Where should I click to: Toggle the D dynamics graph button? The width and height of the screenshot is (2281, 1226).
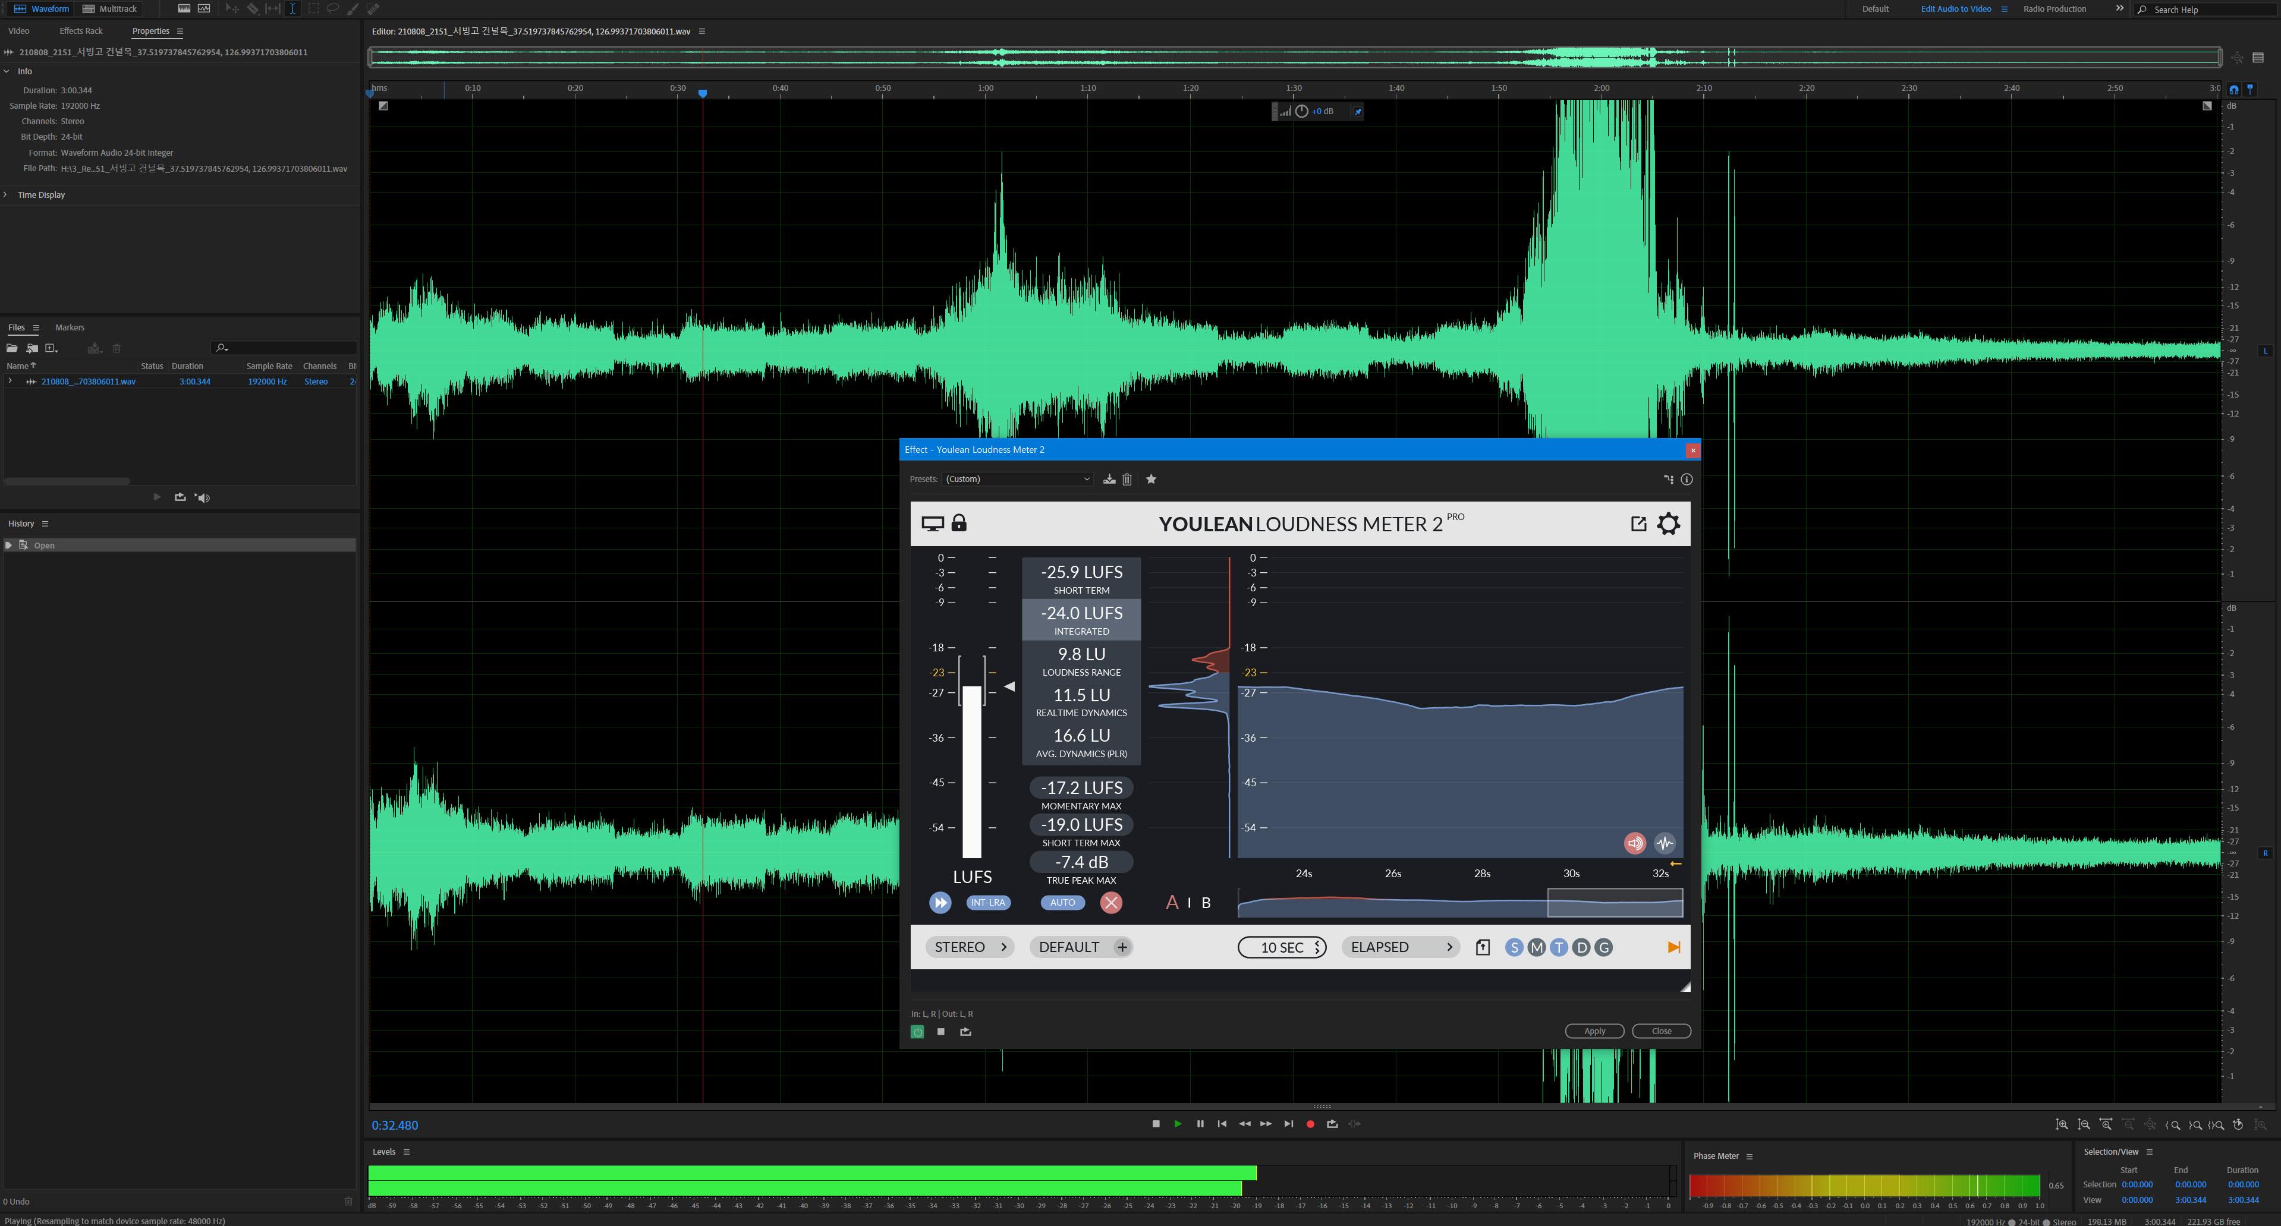tap(1581, 948)
